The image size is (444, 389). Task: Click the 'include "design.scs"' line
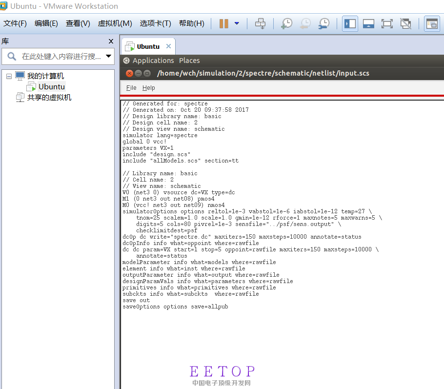pyautogui.click(x=156, y=154)
